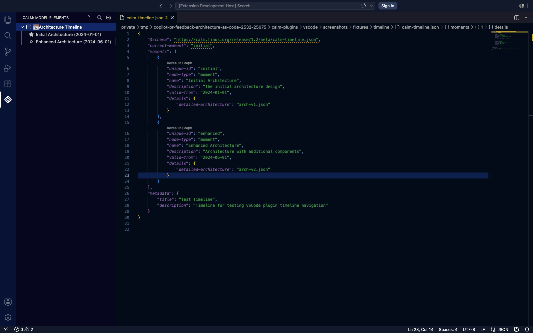Open 'fixtures' breadcrumb segment
The image size is (533, 333).
pos(360,27)
